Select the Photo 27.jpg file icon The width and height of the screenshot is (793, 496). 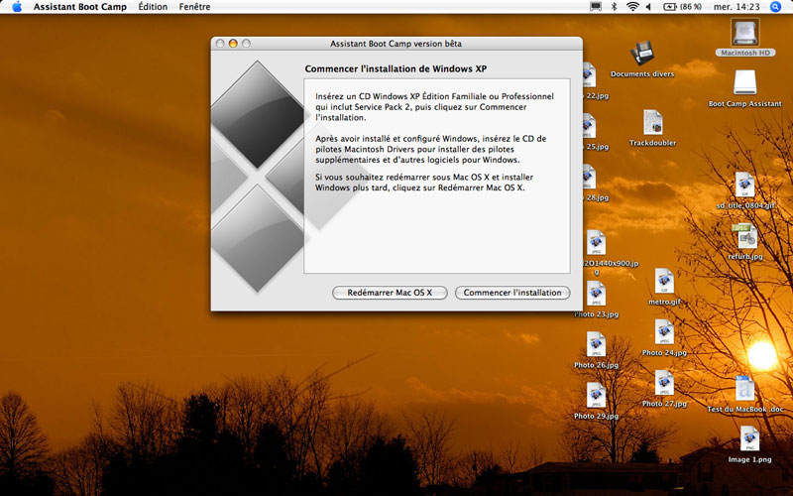pos(664,383)
